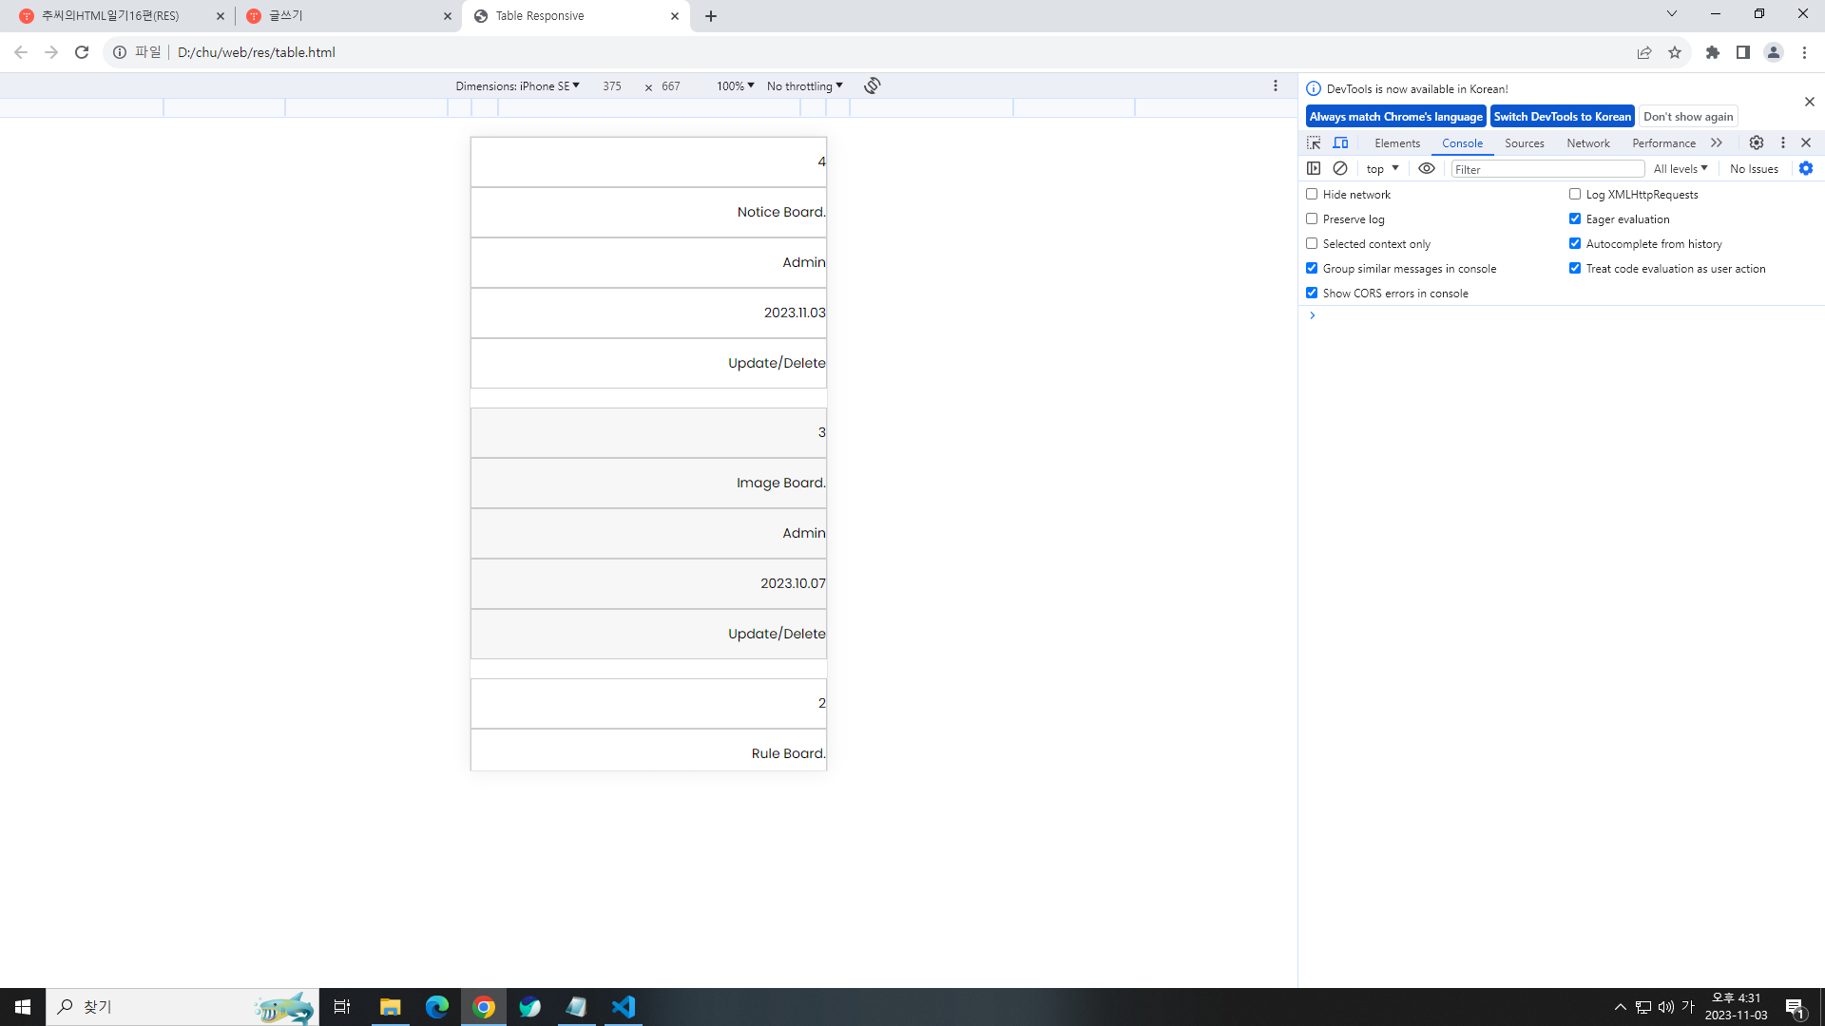Enable the Preserve log checkbox

pos(1312,218)
